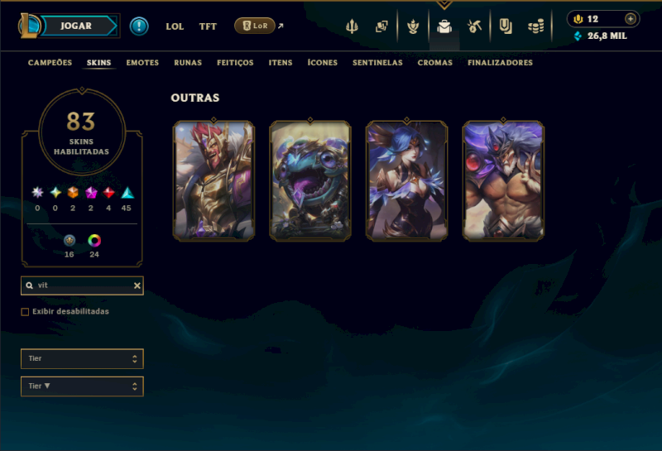
Task: Open the Profile trident icon
Action: click(x=352, y=26)
